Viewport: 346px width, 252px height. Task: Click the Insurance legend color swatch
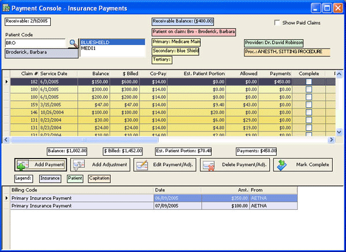pyautogui.click(x=50, y=179)
